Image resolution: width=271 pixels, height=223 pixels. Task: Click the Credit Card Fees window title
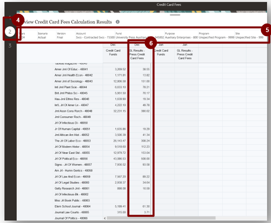pos(169,4)
